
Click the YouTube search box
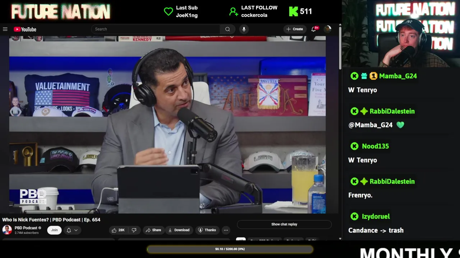pos(156,29)
